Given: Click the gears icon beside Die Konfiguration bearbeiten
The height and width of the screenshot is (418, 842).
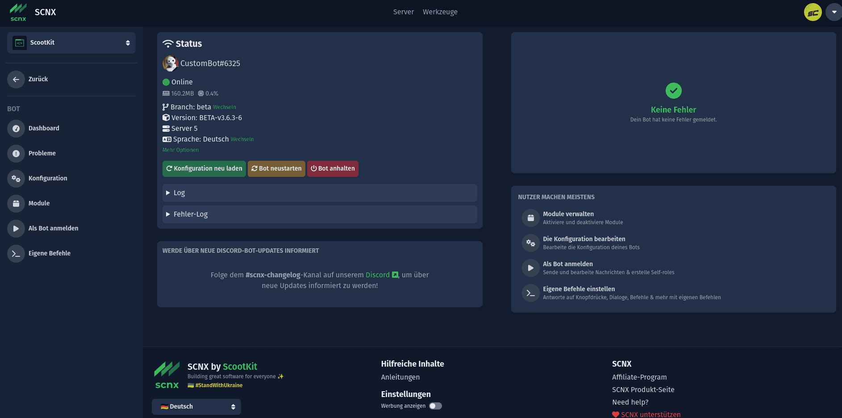Looking at the screenshot, I should click(x=531, y=243).
